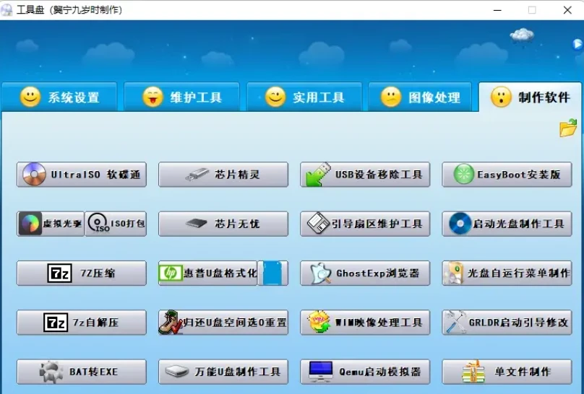The image size is (584, 394).
Task: Select the 实用工具 tab
Action: (304, 97)
